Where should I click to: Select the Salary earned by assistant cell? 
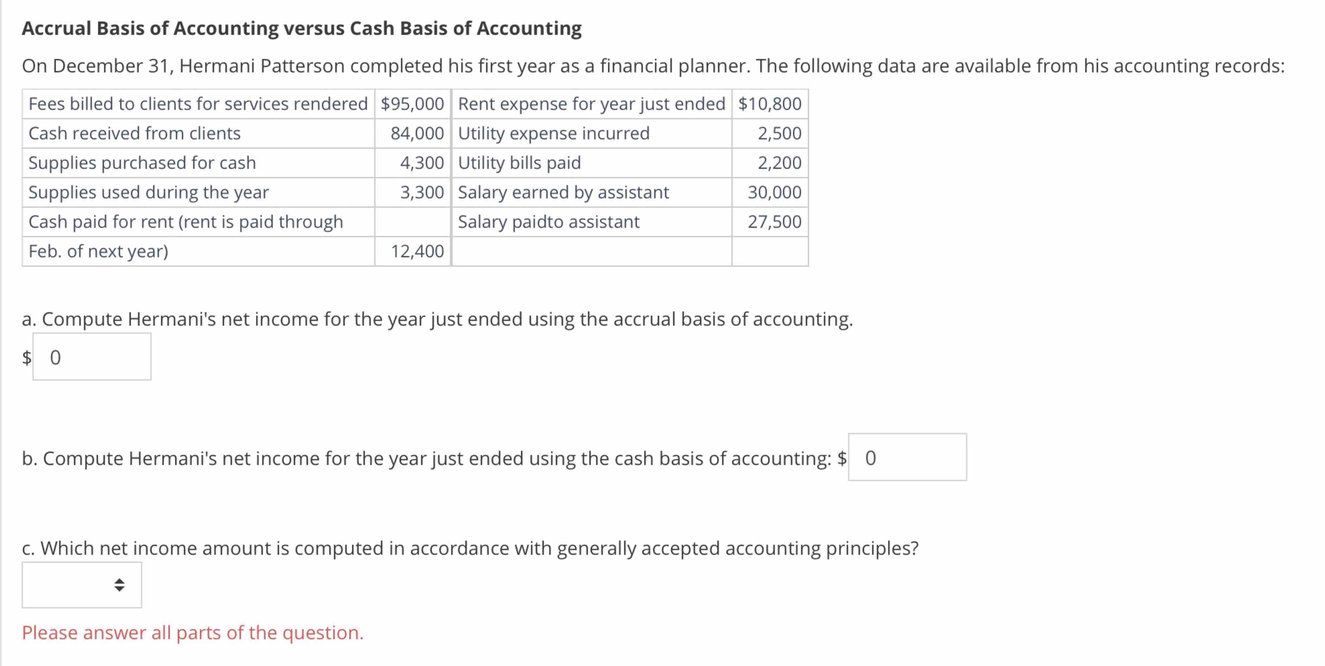tap(563, 192)
